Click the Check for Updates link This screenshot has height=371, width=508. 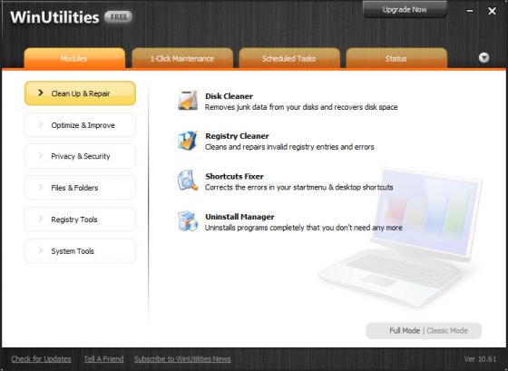click(41, 359)
